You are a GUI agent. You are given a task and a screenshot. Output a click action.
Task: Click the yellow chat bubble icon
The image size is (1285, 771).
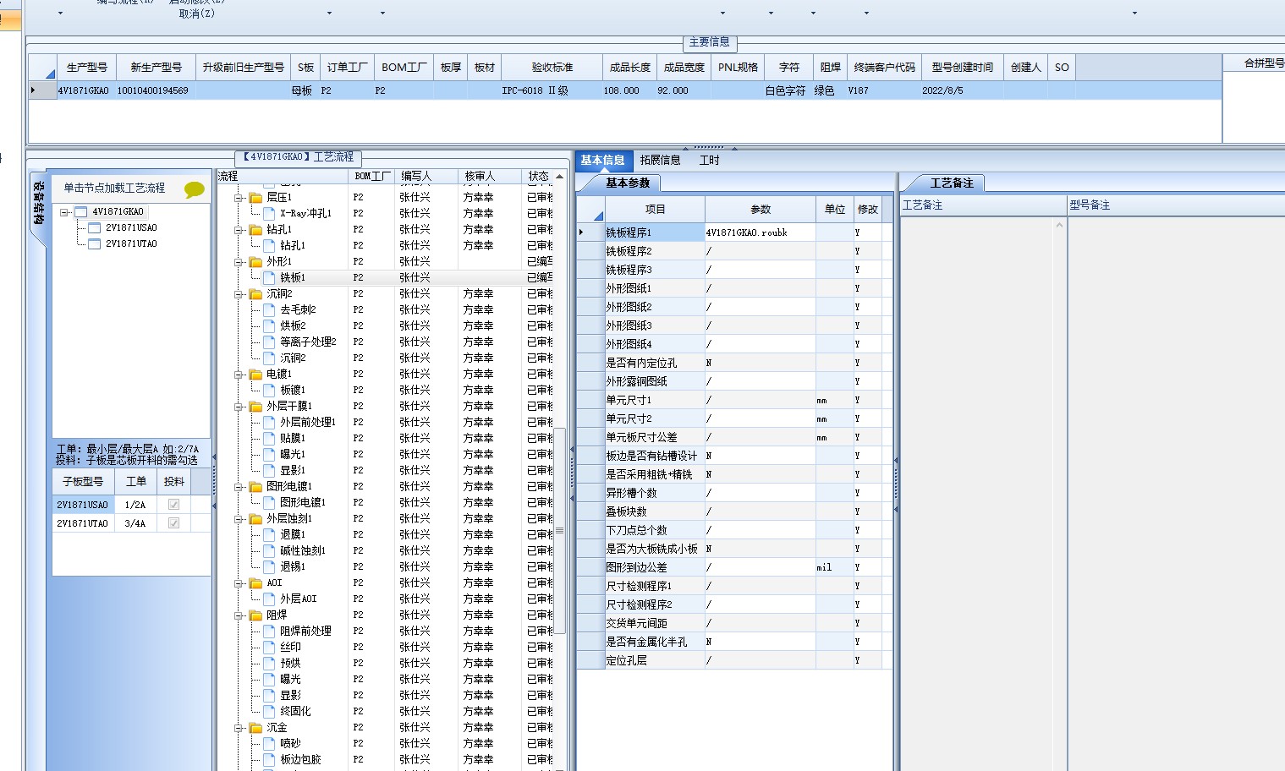click(x=194, y=189)
